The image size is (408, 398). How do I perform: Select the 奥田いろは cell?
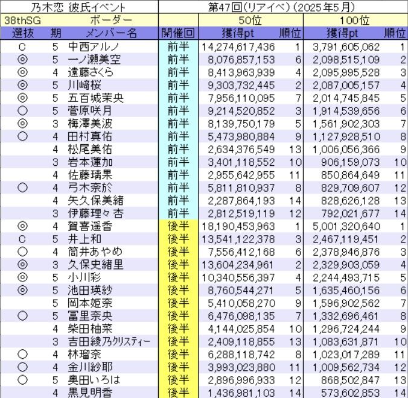coord(94,380)
